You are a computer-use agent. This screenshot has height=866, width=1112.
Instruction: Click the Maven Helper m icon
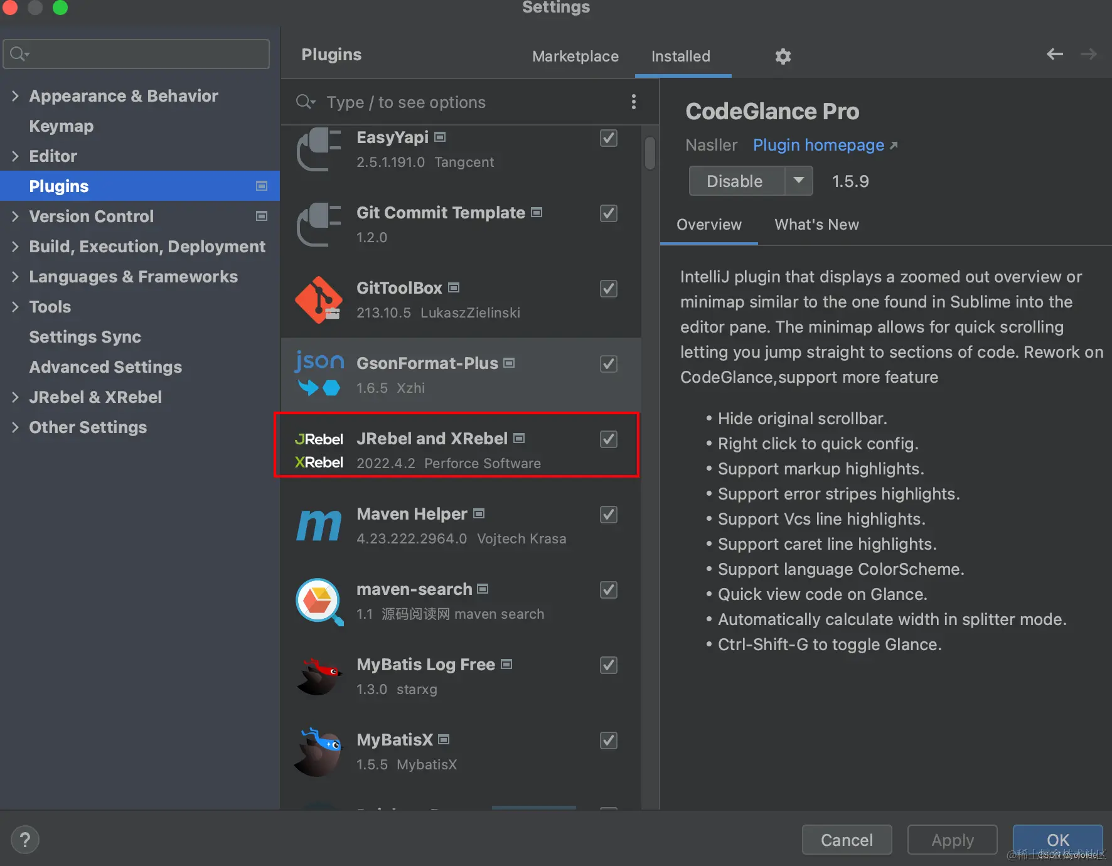(x=319, y=525)
